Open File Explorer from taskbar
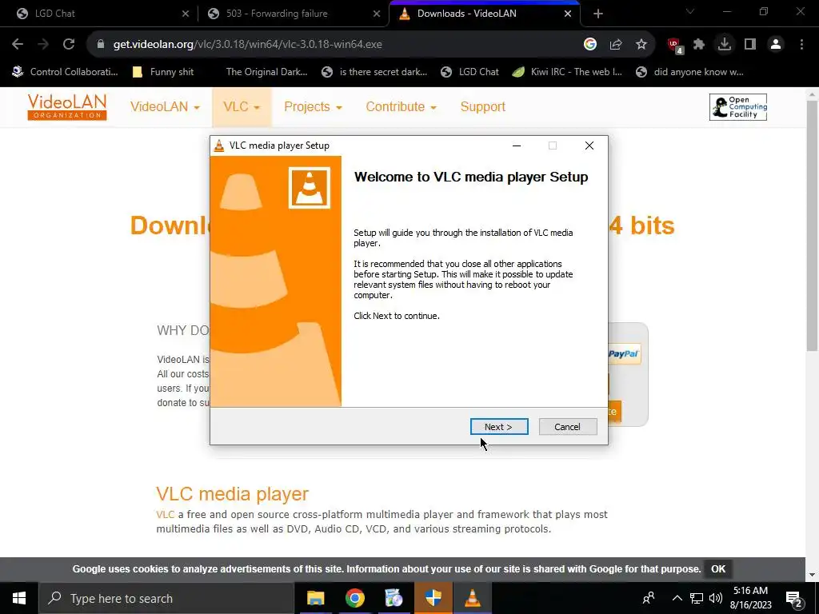Viewport: 819px width, 614px height. tap(315, 598)
